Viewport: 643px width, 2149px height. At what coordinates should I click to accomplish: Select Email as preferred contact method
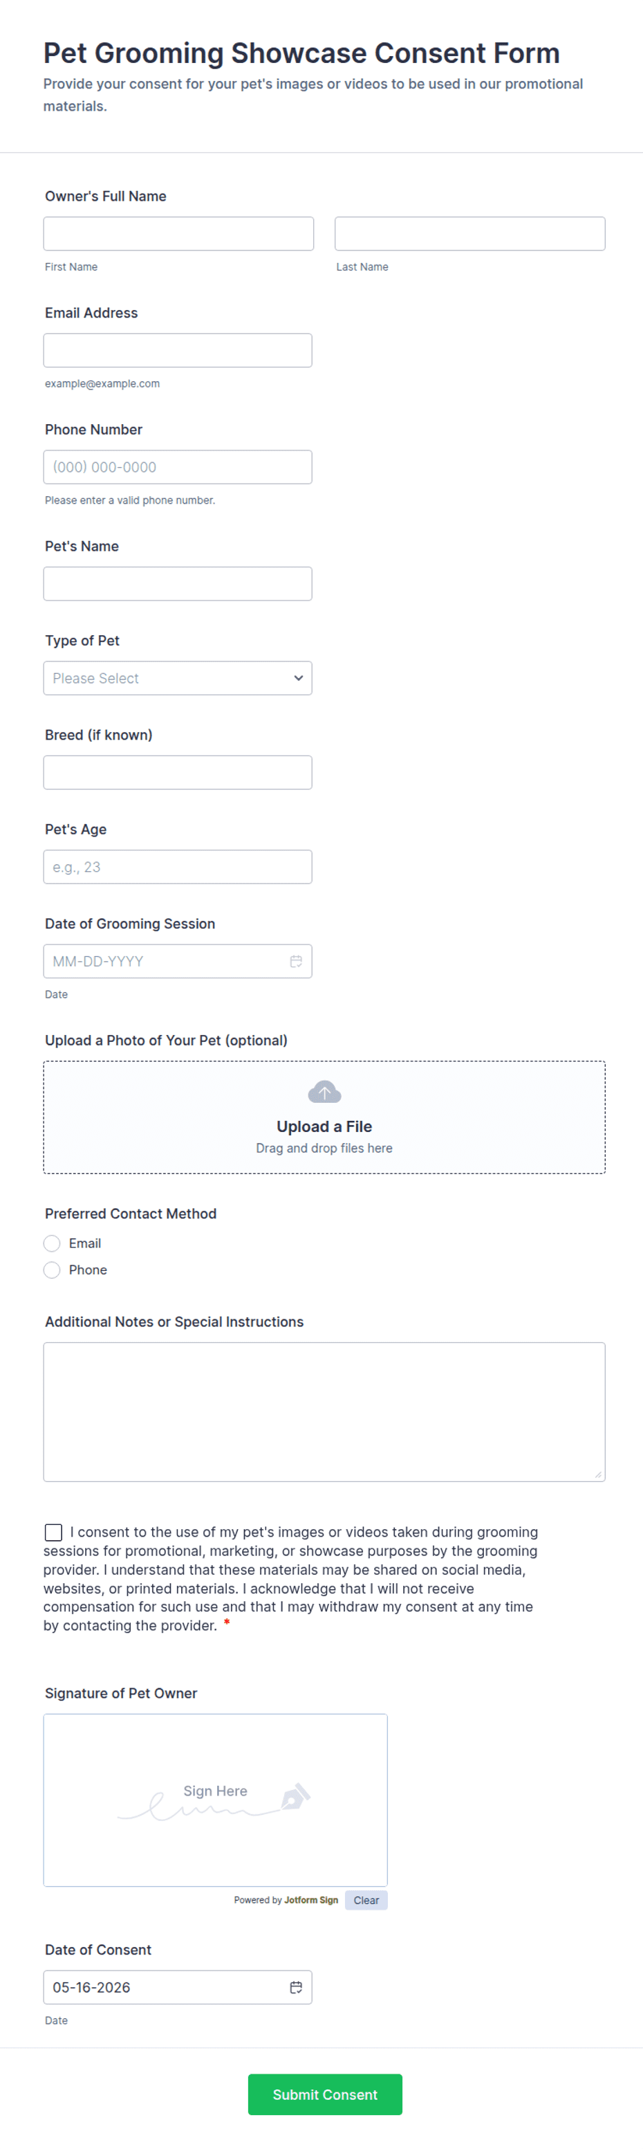[52, 1243]
